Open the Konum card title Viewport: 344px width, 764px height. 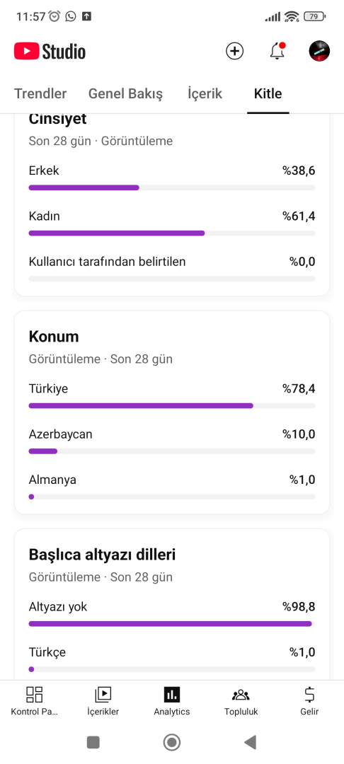pos(54,337)
